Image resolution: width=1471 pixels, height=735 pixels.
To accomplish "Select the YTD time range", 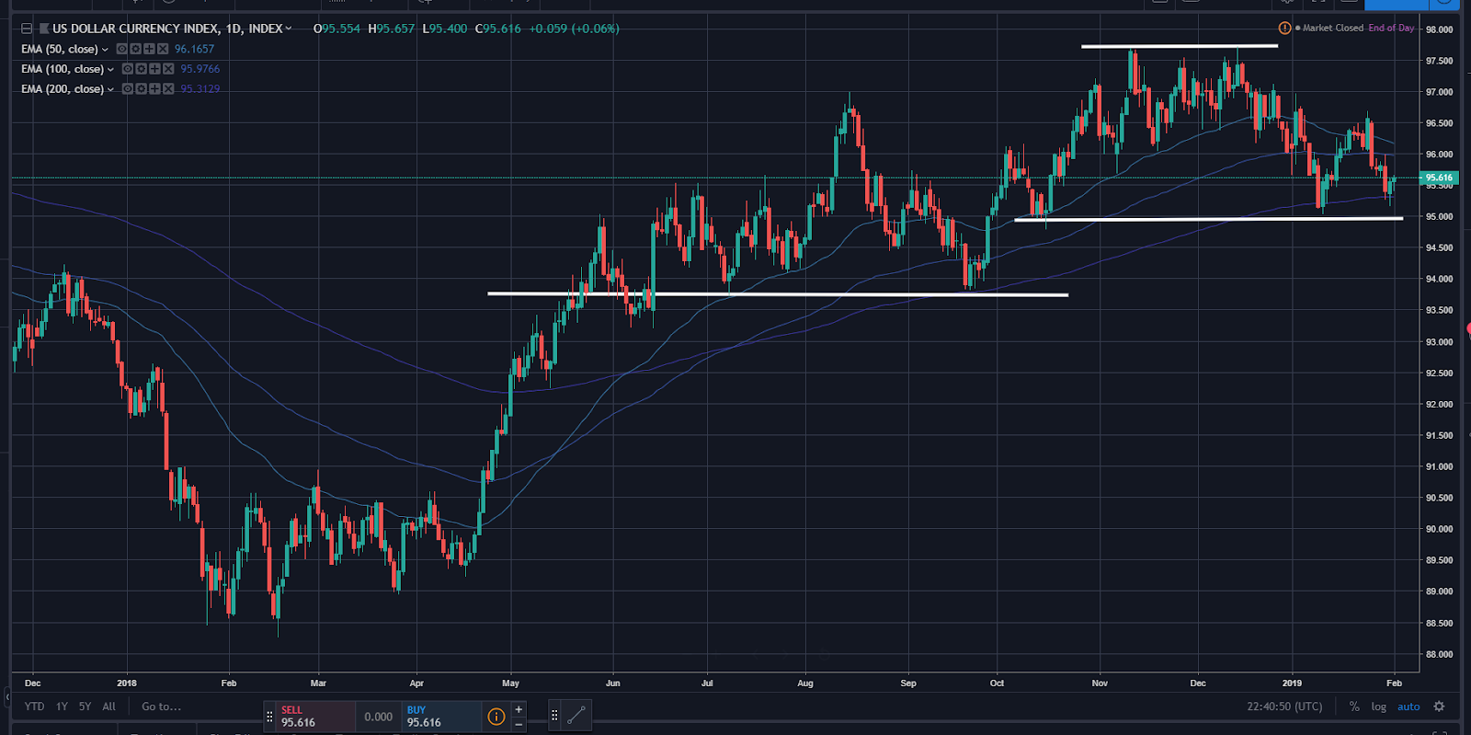I will pos(34,706).
